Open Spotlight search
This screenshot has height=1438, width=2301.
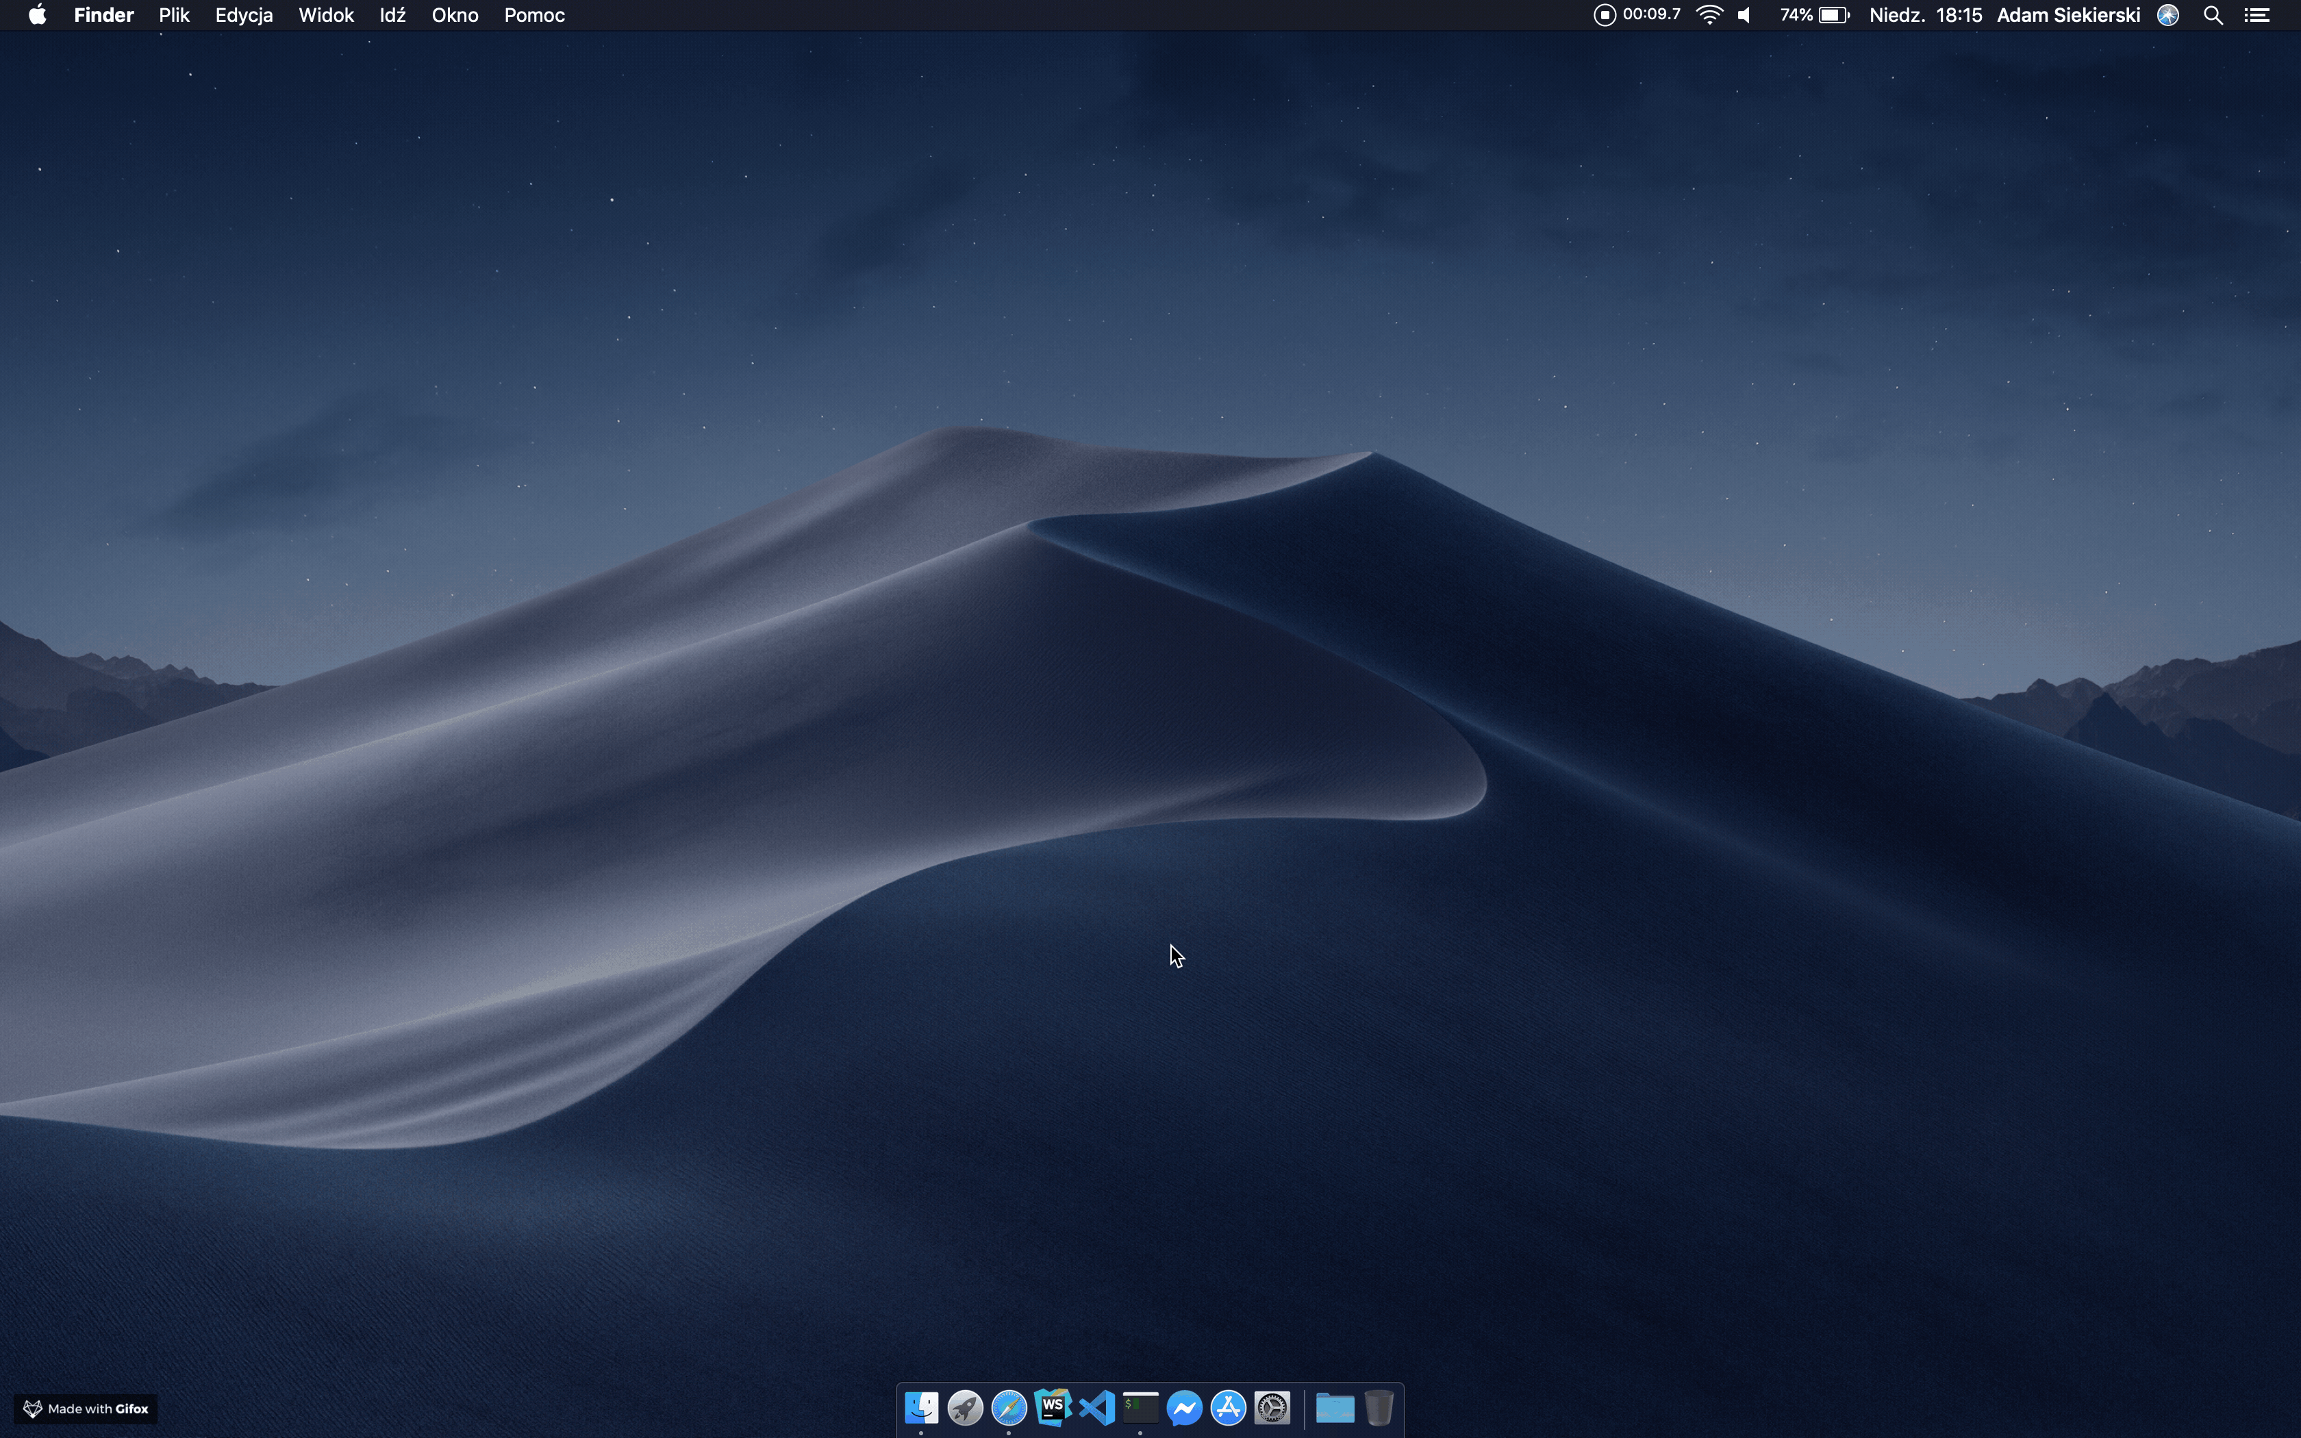pyautogui.click(x=2213, y=15)
